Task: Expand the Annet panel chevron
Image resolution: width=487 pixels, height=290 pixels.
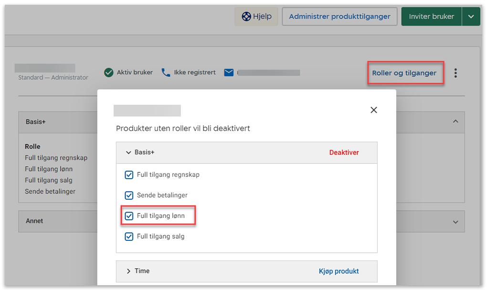Action: tap(455, 222)
